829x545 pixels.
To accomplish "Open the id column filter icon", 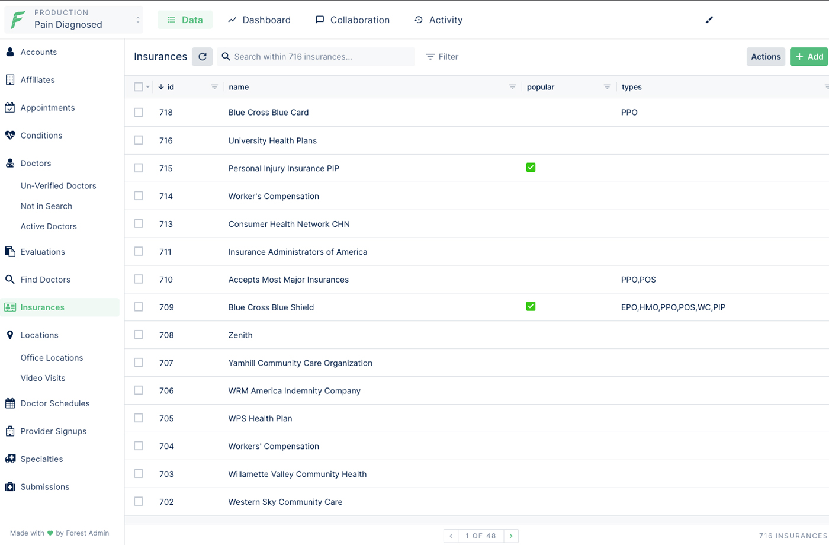I will click(214, 87).
